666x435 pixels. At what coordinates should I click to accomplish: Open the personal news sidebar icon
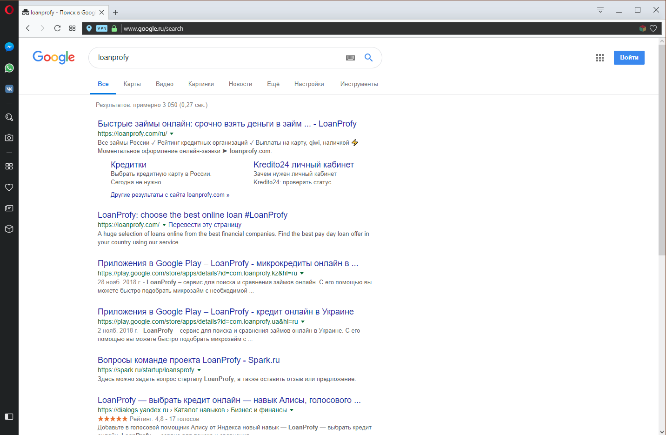pyautogui.click(x=9, y=208)
